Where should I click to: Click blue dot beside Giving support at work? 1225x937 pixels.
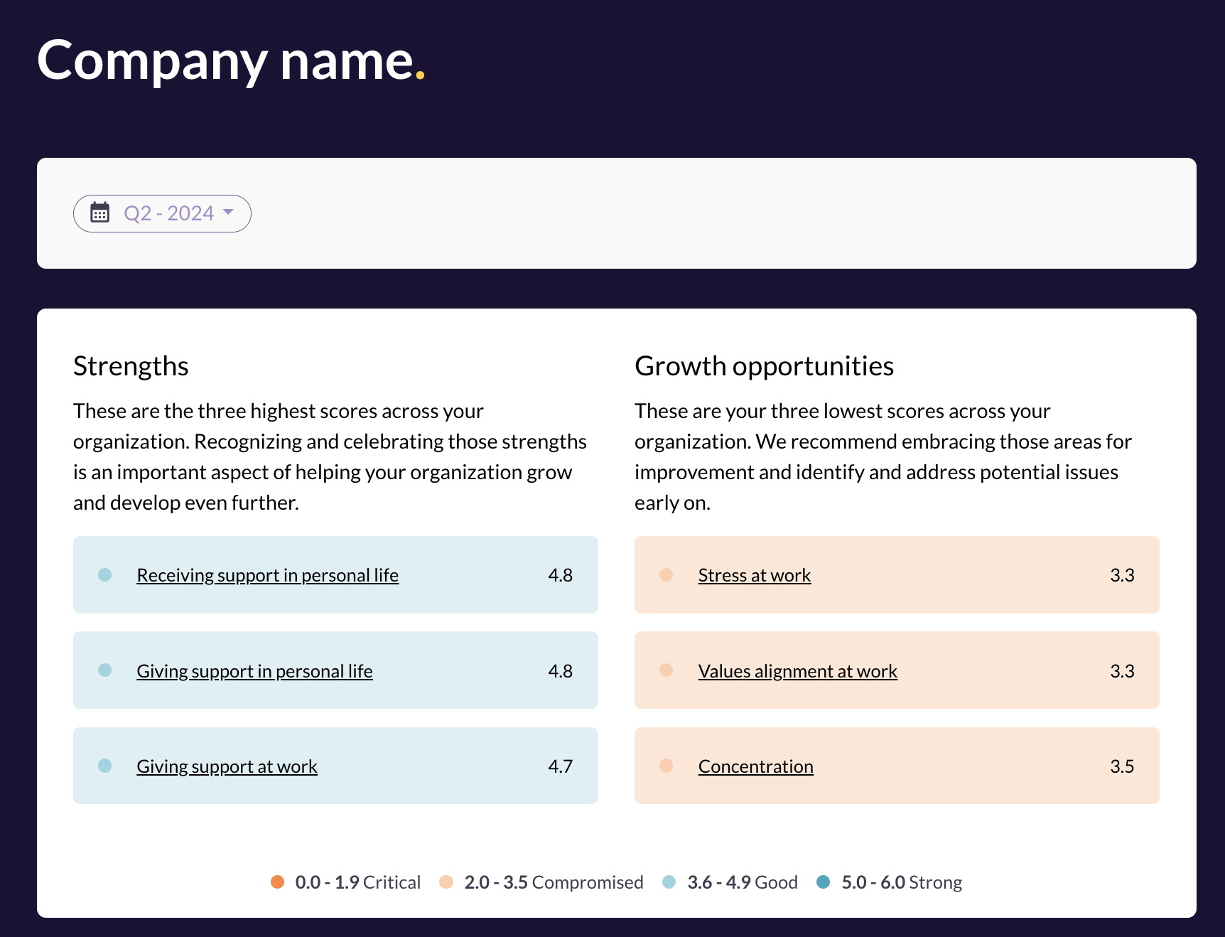pyautogui.click(x=105, y=766)
